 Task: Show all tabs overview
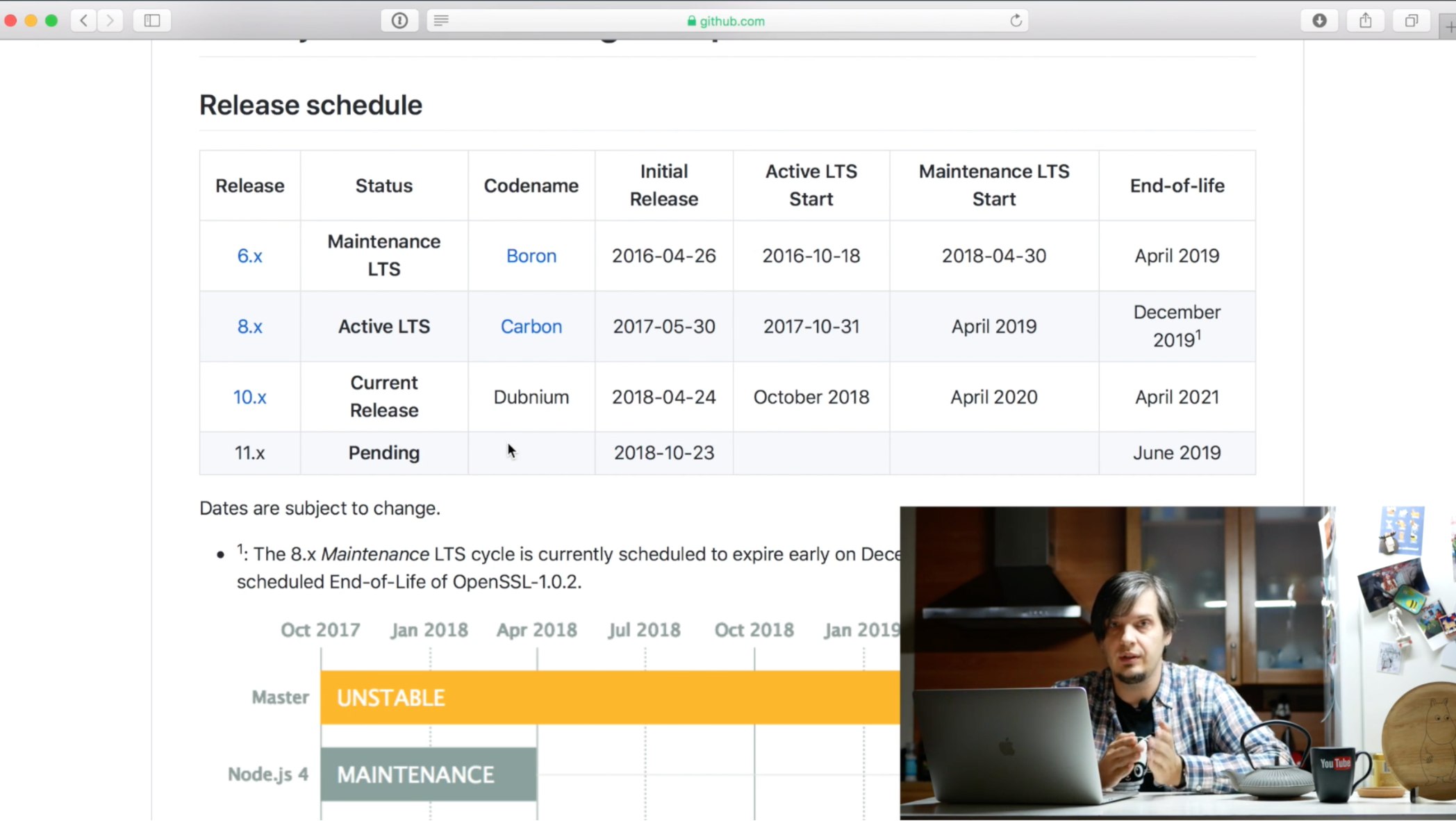1412,21
